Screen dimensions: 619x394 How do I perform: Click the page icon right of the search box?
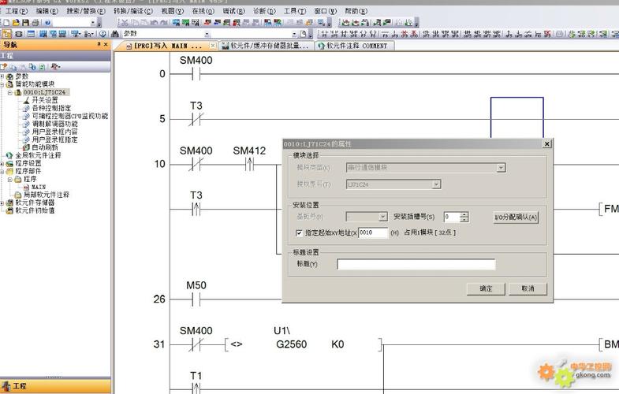pyautogui.click(x=303, y=34)
